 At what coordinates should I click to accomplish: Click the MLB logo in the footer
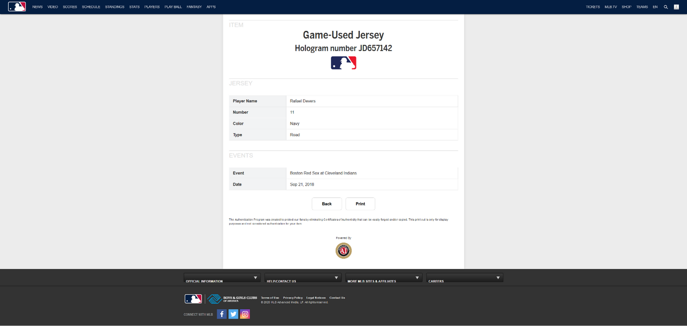coord(192,298)
